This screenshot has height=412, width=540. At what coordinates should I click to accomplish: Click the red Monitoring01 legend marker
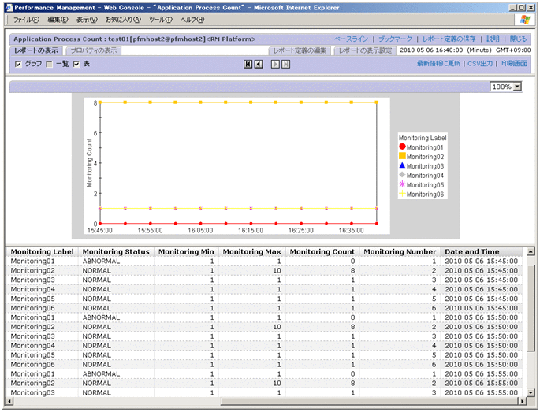(x=403, y=147)
